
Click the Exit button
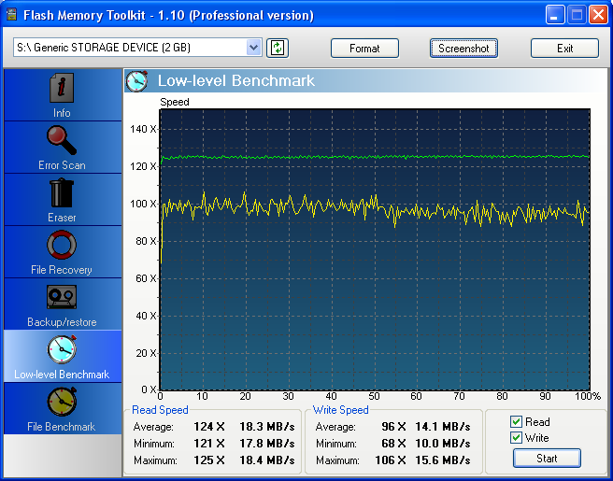click(564, 49)
